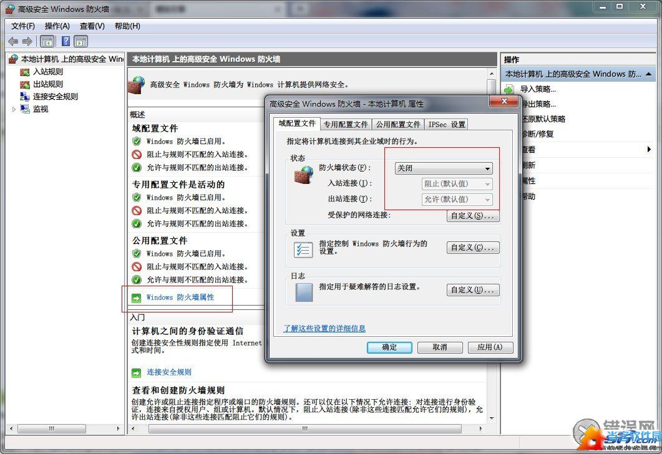The image size is (662, 454).
Task: Select 监视 node in the left tree
Action: tap(41, 109)
